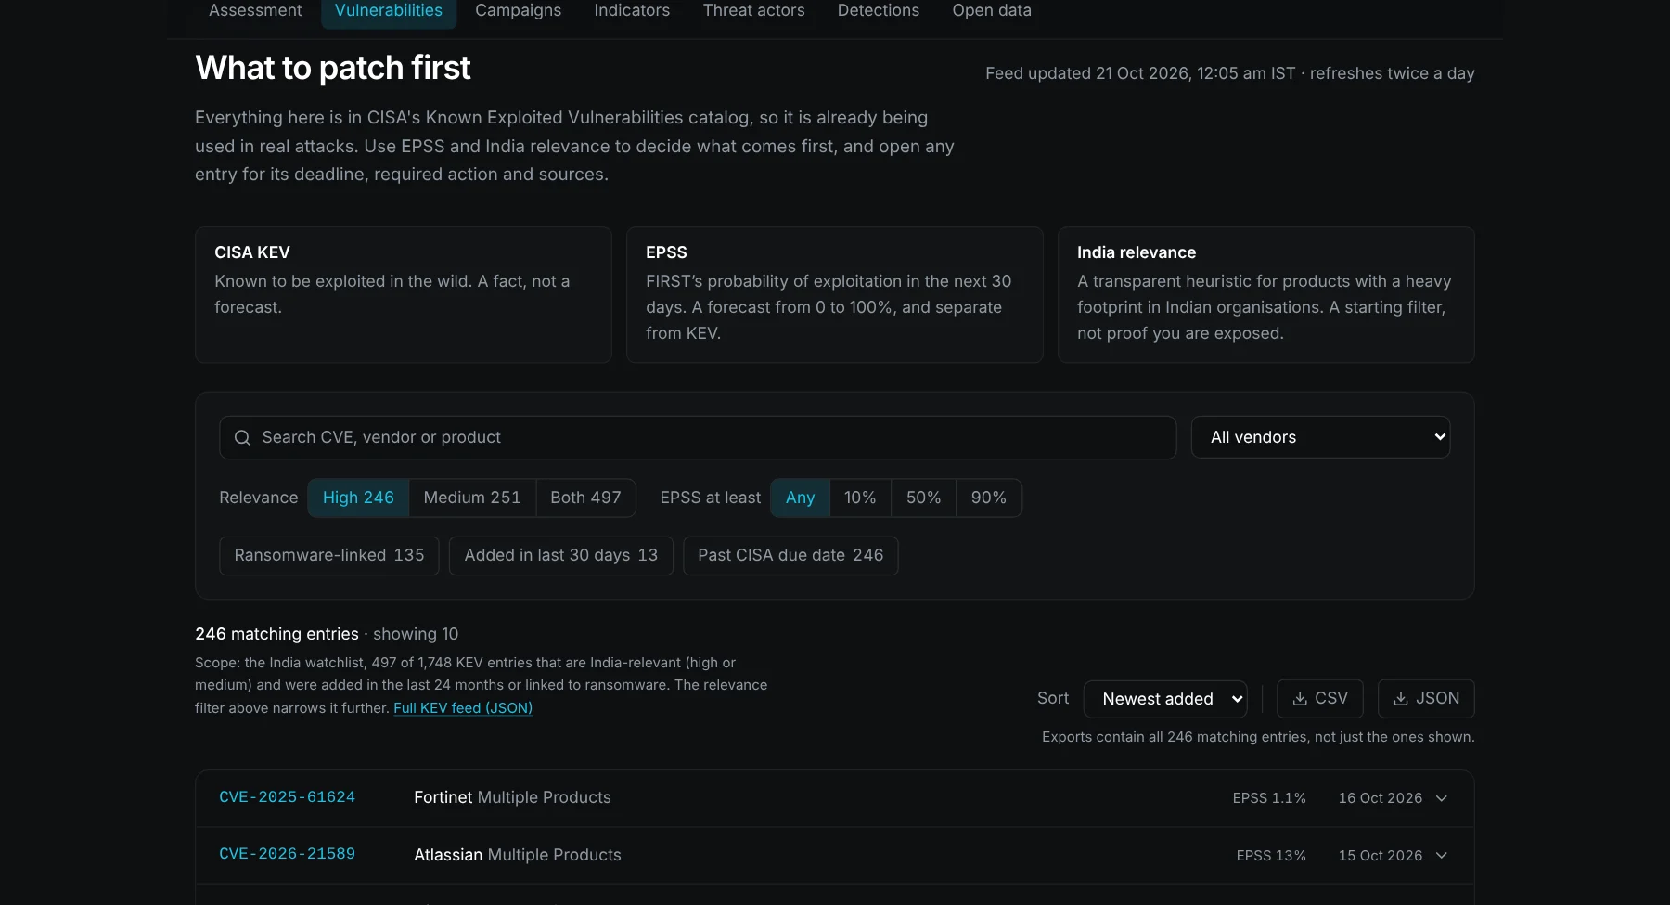The width and height of the screenshot is (1670, 905).
Task: Go to the Campaigns tab
Action: (518, 10)
